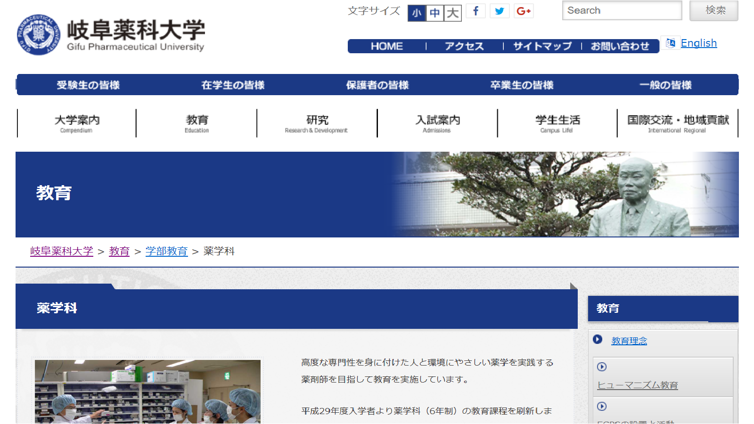Open the 大学案内 Compendium menu
Screen dimensions: 754x424
click(x=77, y=123)
